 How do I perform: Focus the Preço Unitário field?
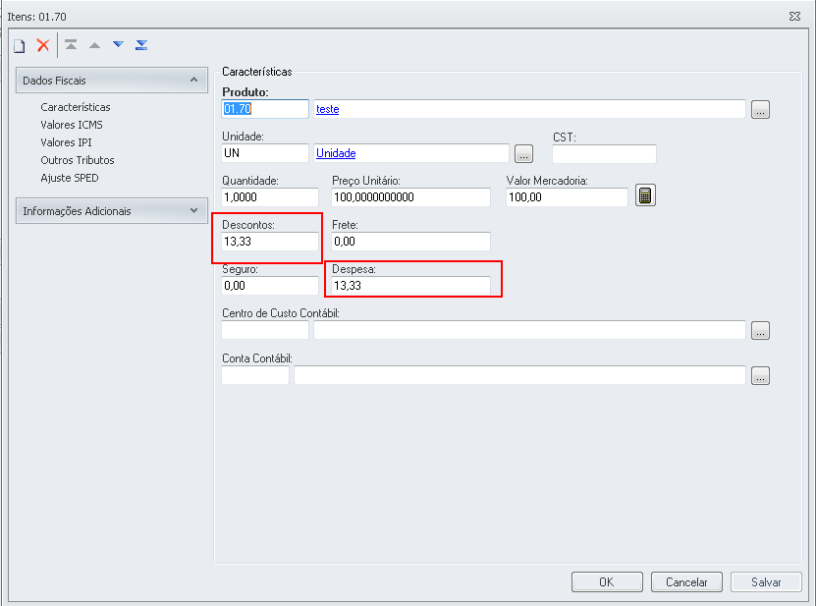point(410,197)
